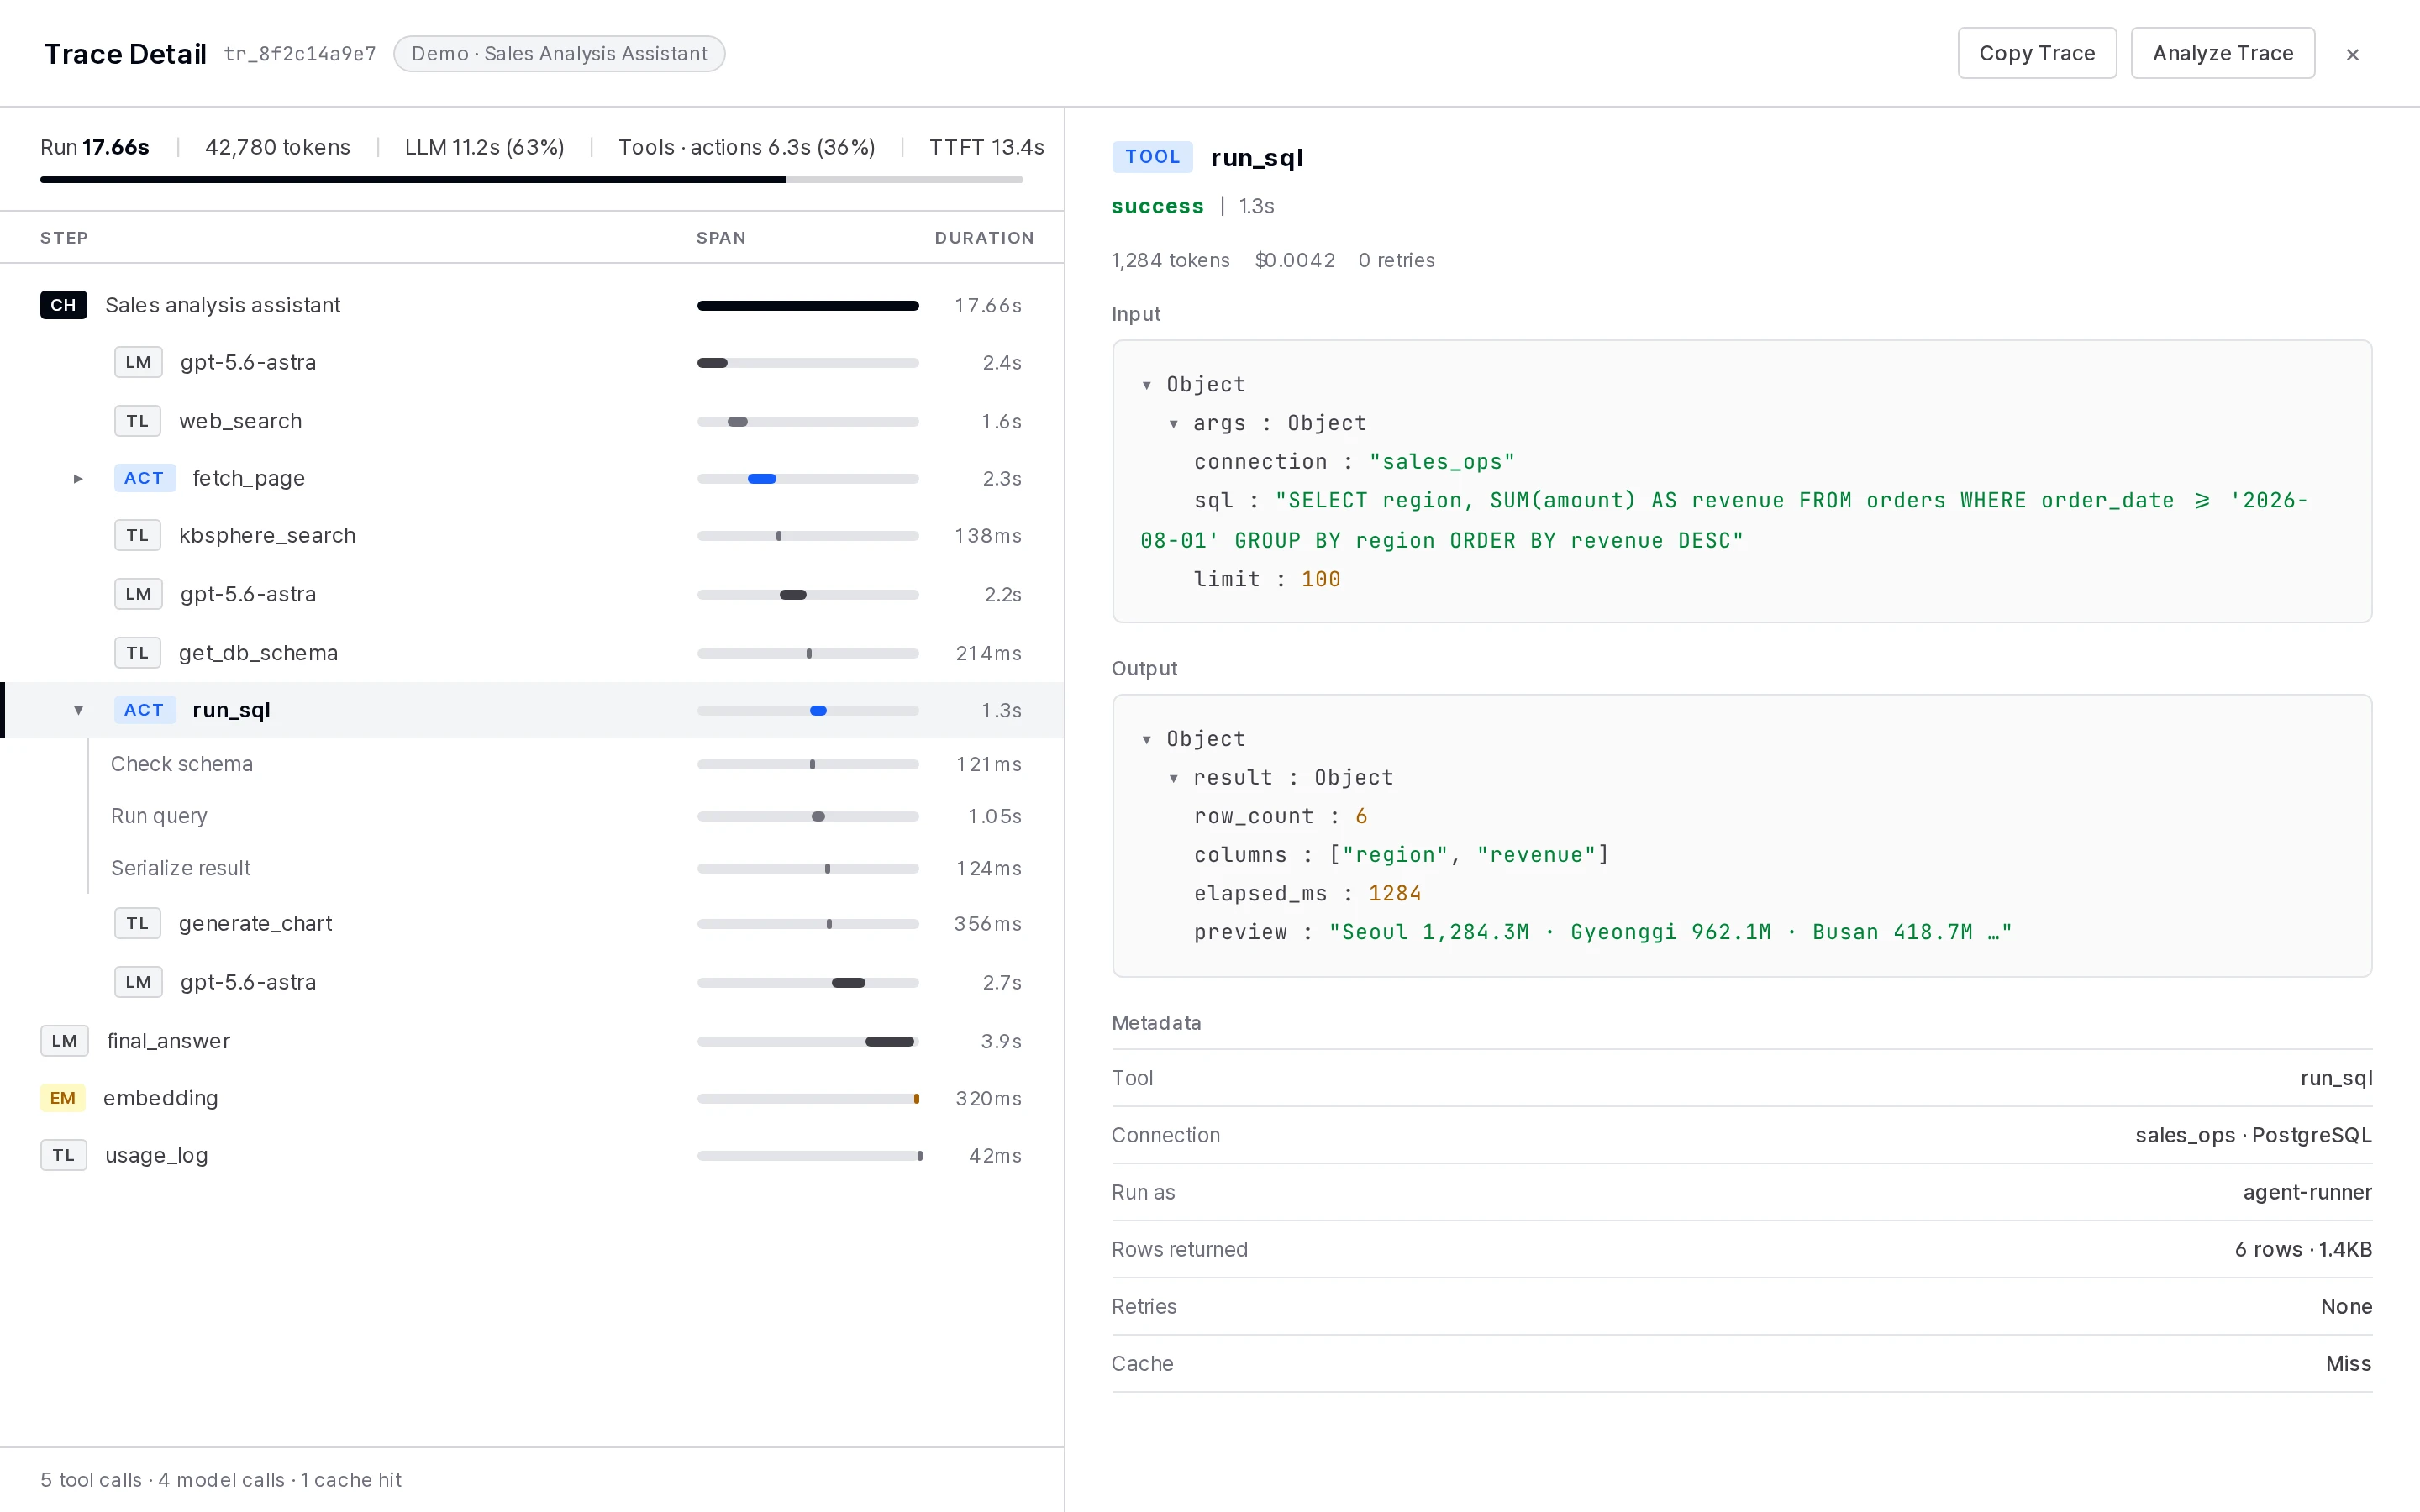Collapse the Output result object

(1173, 778)
